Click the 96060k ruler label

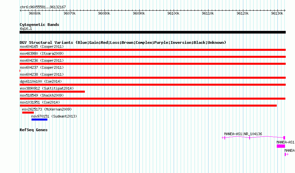pos(35,13)
